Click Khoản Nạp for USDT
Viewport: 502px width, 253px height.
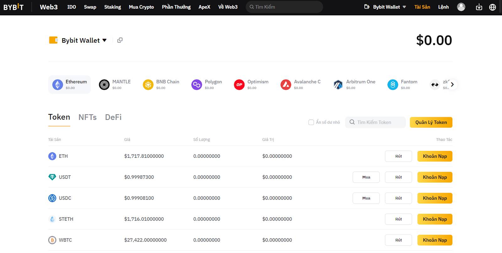click(x=435, y=177)
